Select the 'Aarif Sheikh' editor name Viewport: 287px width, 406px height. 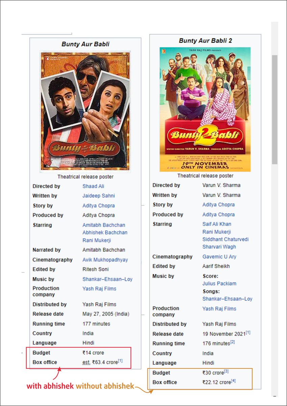pyautogui.click(x=216, y=266)
